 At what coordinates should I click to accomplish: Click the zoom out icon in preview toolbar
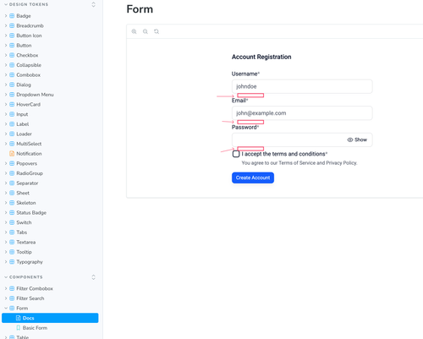pos(146,31)
